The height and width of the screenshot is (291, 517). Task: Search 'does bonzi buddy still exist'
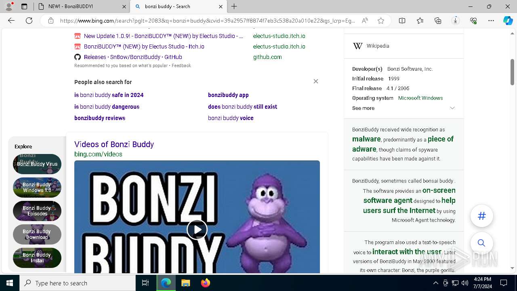(x=242, y=107)
